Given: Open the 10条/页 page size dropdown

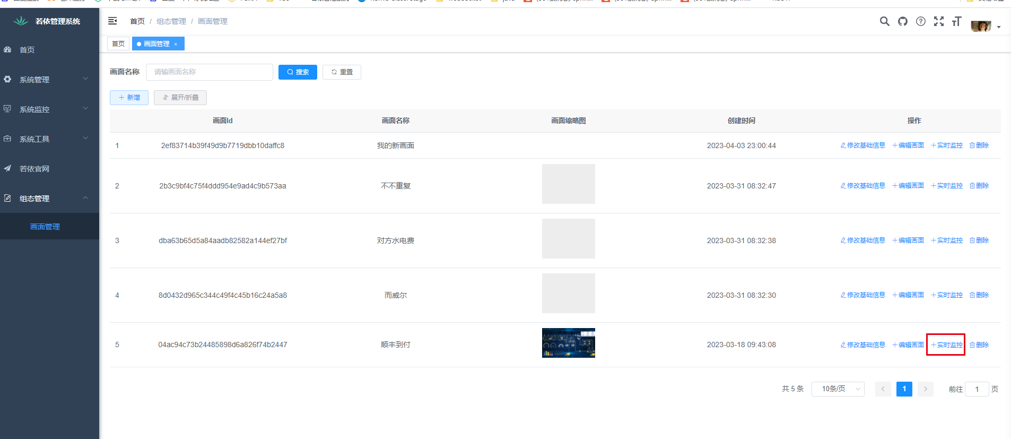Looking at the screenshot, I should [x=838, y=389].
